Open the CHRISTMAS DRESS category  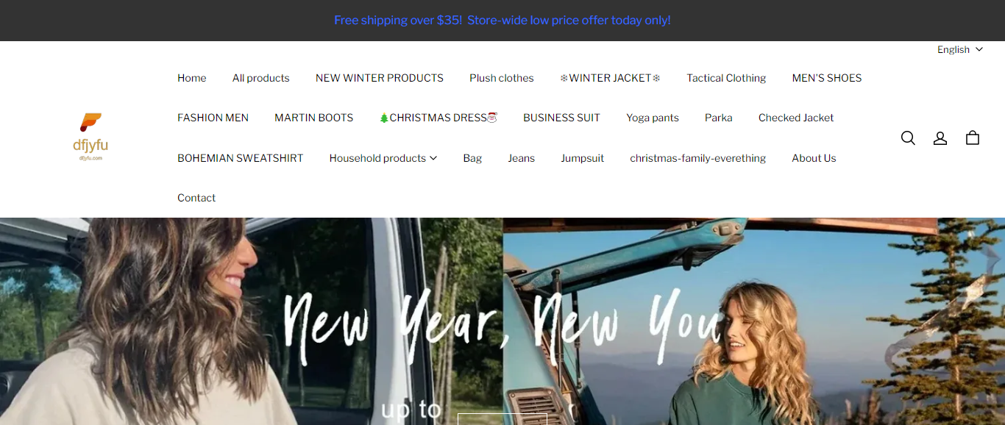[x=438, y=118]
